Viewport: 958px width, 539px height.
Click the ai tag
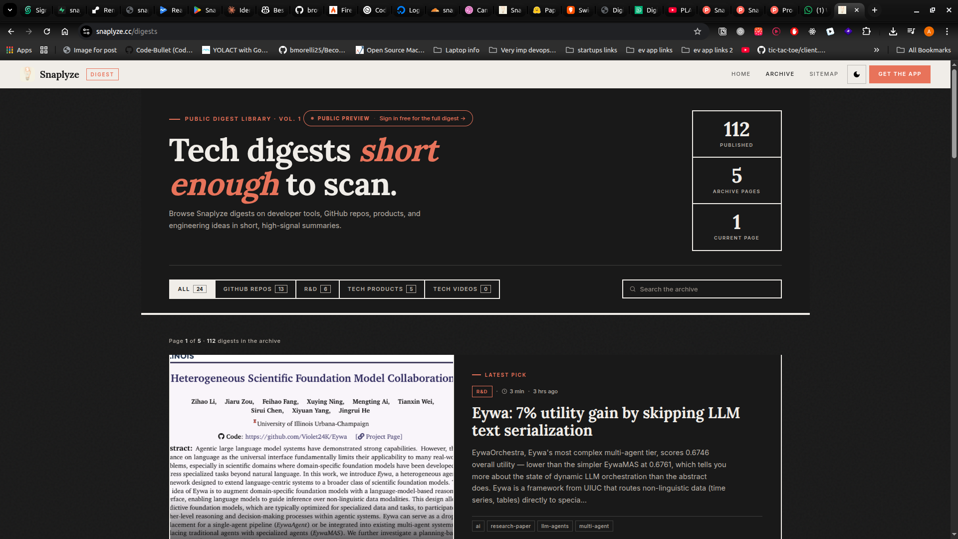click(x=478, y=526)
